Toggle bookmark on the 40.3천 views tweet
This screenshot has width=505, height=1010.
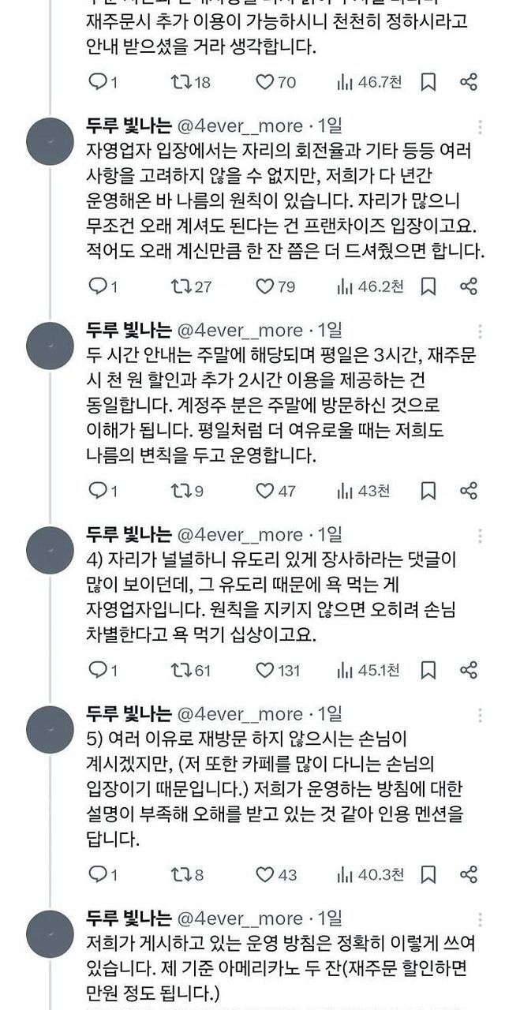pyautogui.click(x=428, y=874)
